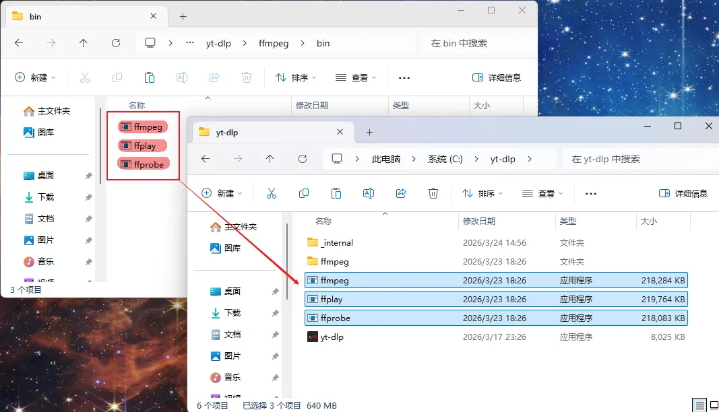Click the paste icon in bin window toolbar
The height and width of the screenshot is (412, 719).
point(150,77)
